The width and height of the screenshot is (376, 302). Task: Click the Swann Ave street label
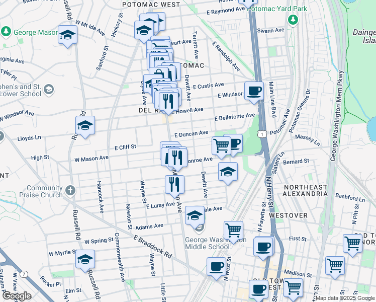coord(271,30)
